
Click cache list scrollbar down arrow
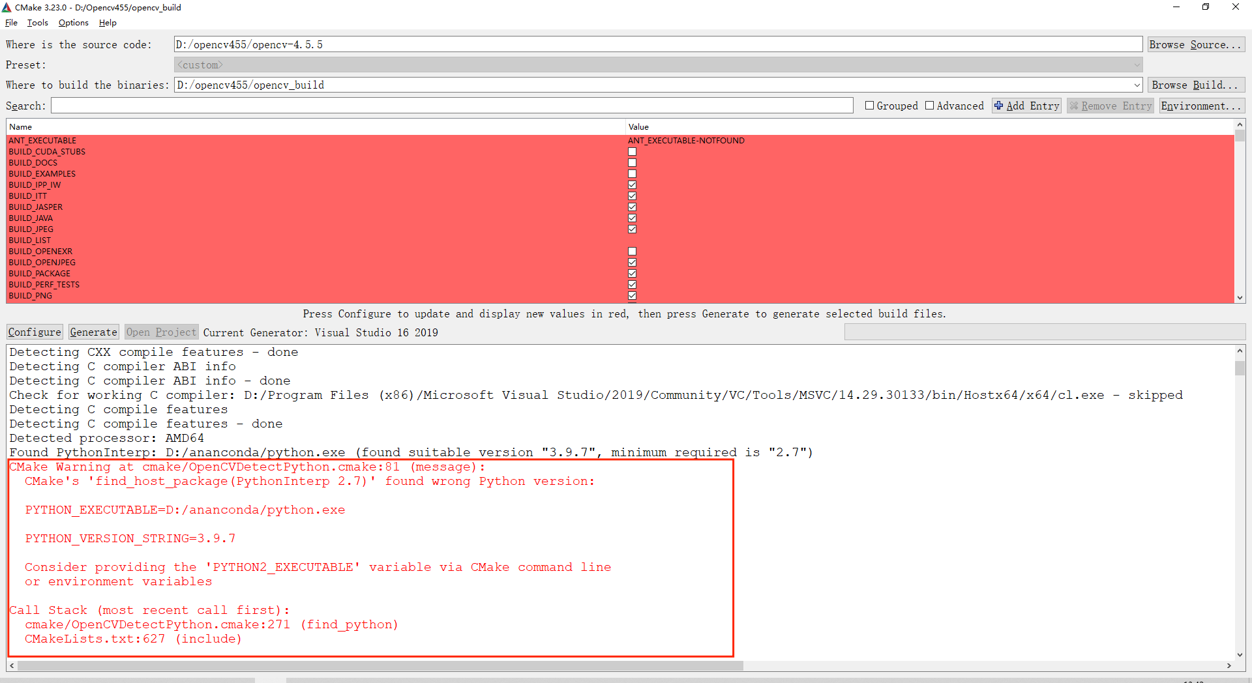[x=1240, y=298]
